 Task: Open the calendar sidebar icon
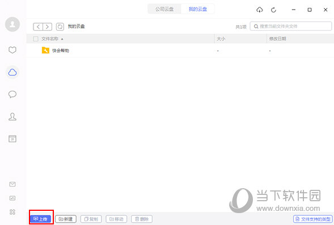12,139
